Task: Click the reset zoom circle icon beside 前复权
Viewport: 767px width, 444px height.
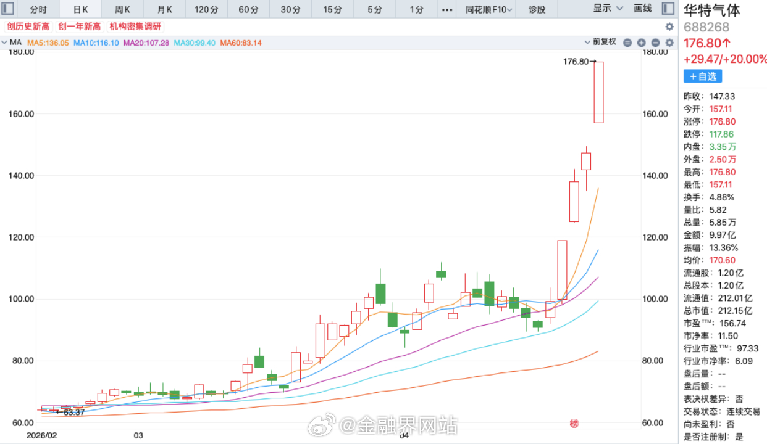Action: point(627,42)
